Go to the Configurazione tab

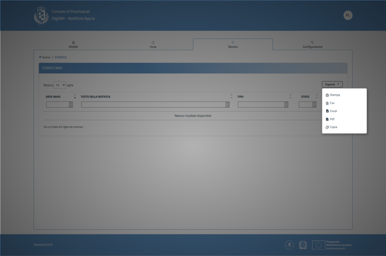tap(312, 44)
